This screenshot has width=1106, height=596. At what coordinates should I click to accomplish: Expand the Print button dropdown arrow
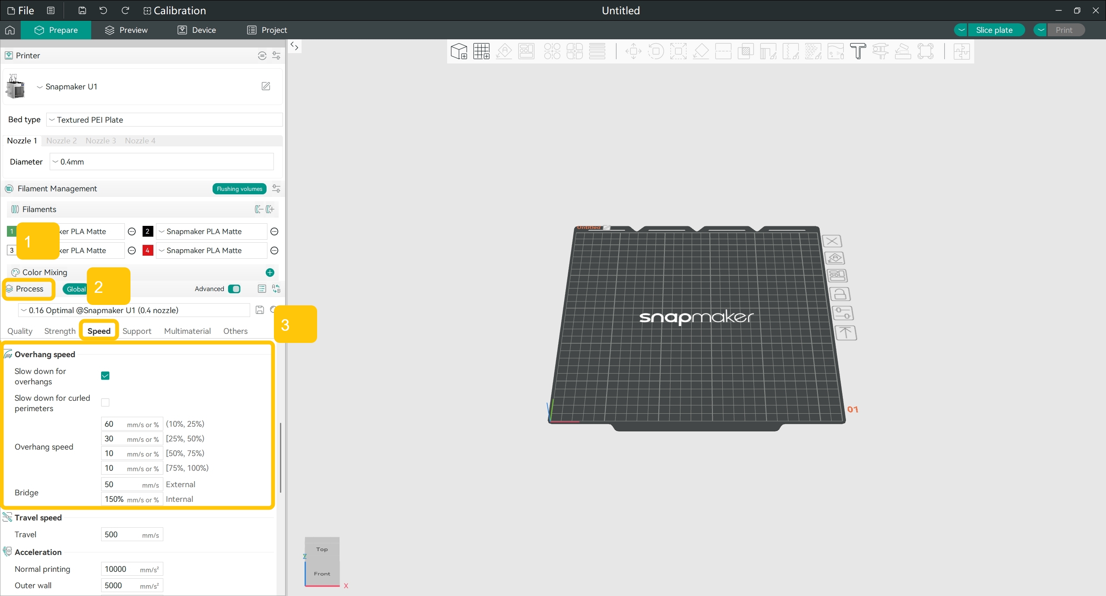[x=1041, y=30]
